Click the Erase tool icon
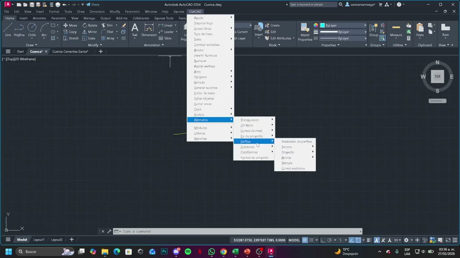 [x=124, y=25]
